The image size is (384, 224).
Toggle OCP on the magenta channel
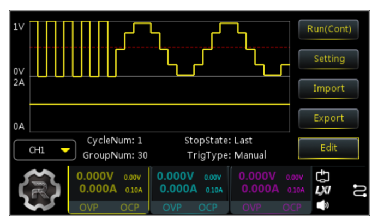point(292,208)
